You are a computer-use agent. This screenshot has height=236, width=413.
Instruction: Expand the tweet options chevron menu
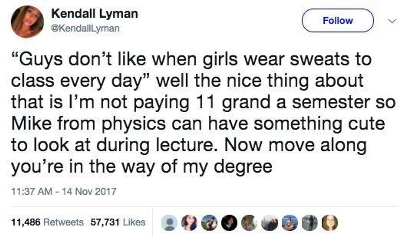[x=393, y=21]
